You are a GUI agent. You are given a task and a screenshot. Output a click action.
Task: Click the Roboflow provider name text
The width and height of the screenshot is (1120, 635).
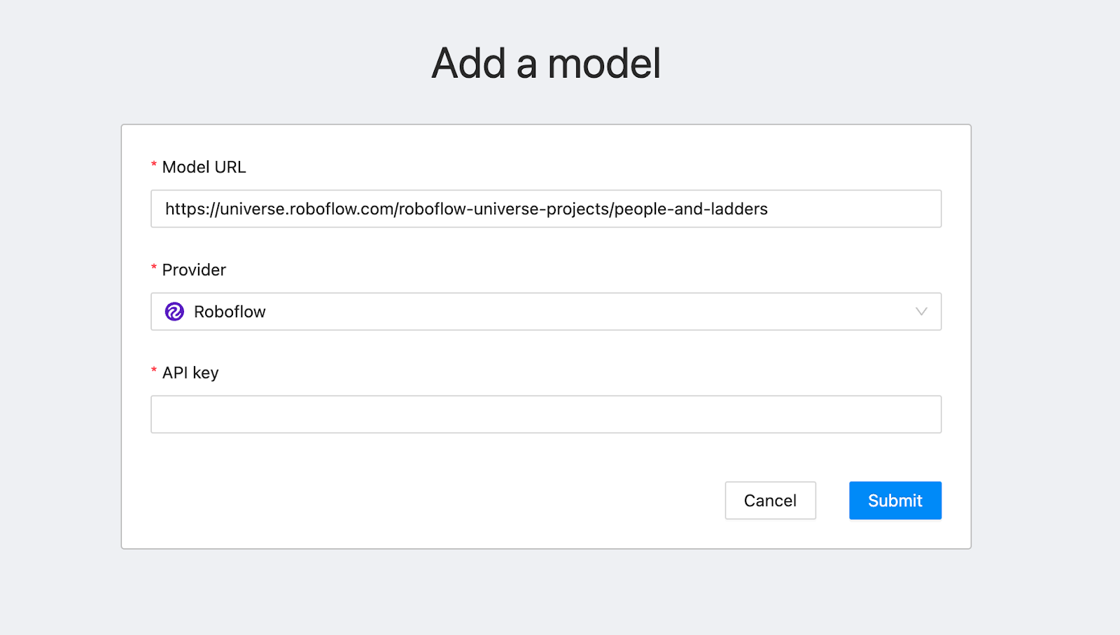click(x=230, y=312)
